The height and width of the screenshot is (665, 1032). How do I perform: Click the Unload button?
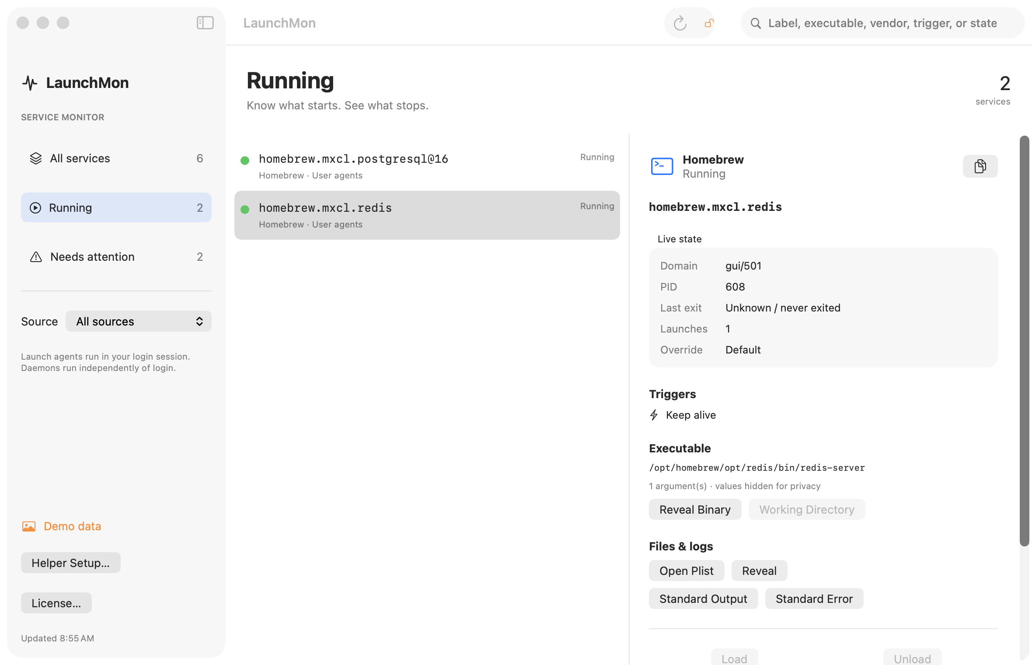[912, 658]
